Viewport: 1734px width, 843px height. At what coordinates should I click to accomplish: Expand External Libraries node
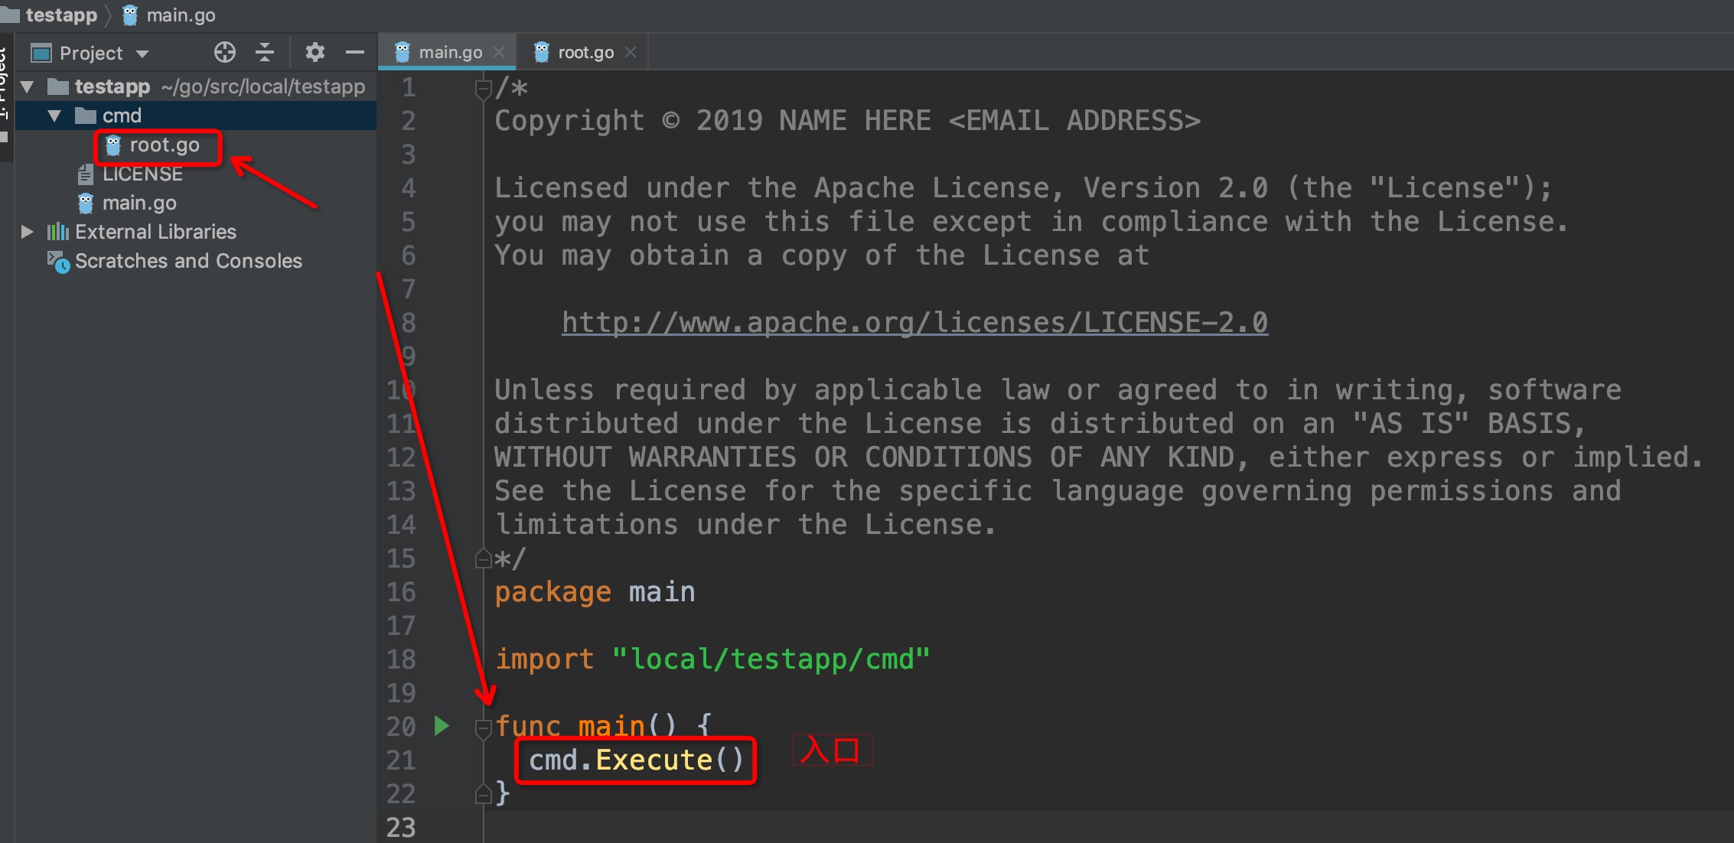point(28,232)
